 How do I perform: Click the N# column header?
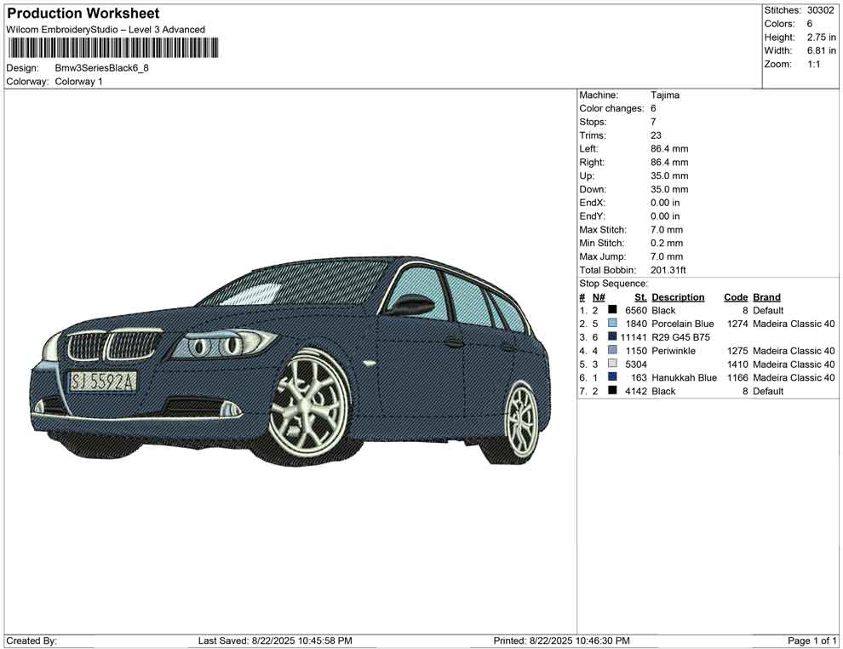(x=599, y=297)
